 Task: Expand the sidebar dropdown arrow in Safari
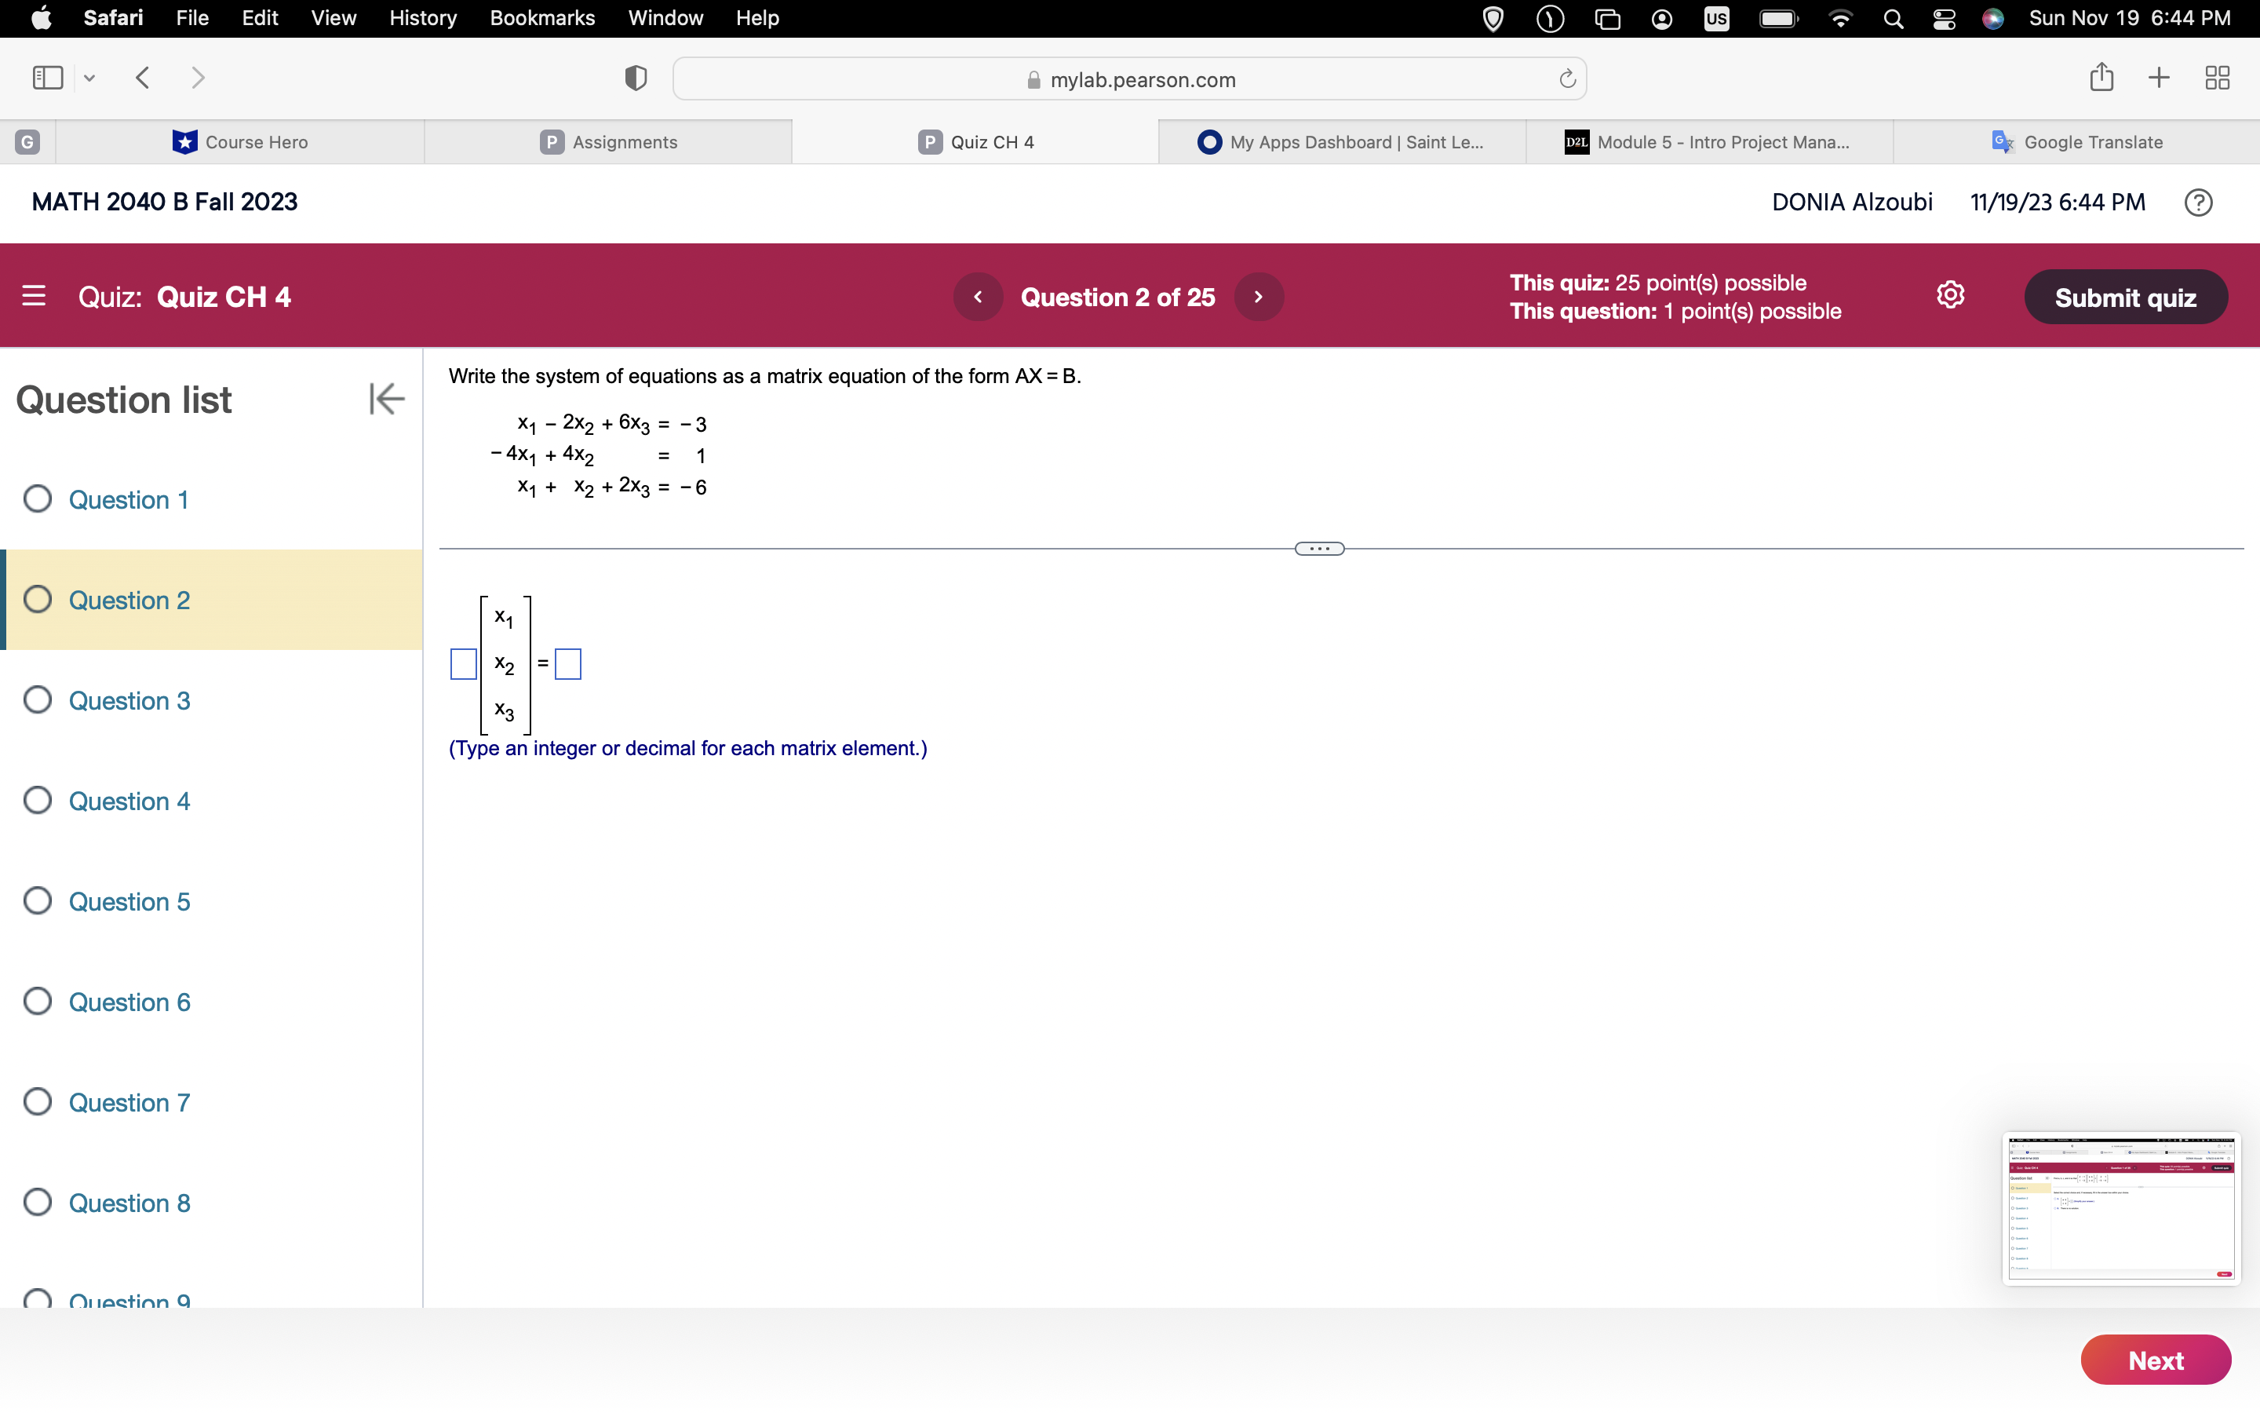89,78
